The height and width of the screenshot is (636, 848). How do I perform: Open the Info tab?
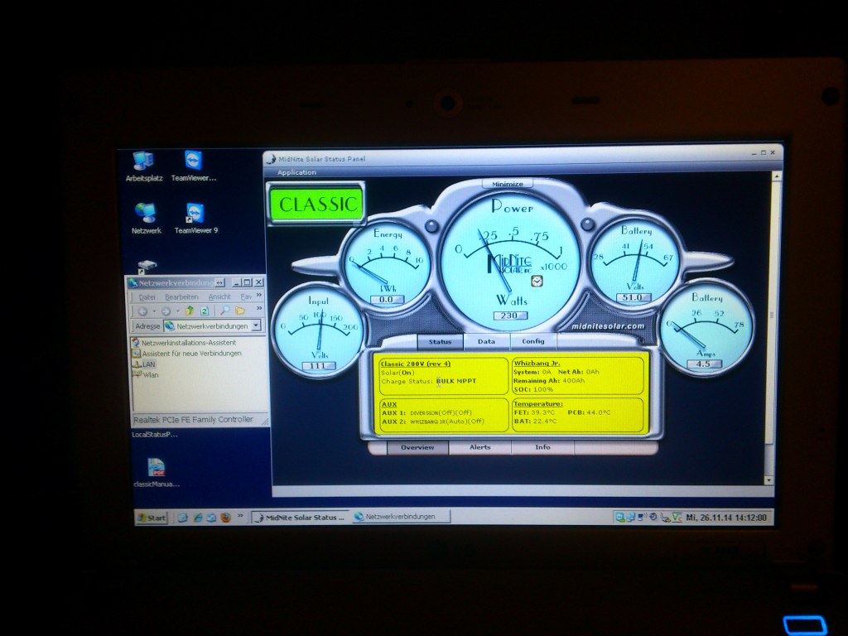[x=542, y=447]
